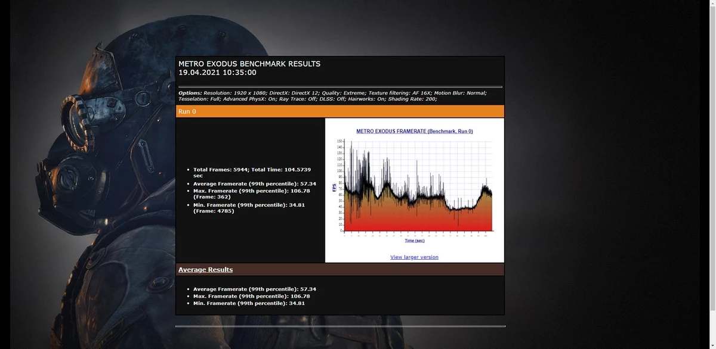The width and height of the screenshot is (716, 349).
Task: Click the horizontal rule under the date
Action: pyautogui.click(x=340, y=87)
